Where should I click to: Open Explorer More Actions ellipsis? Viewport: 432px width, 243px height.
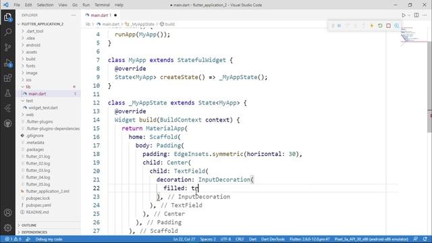click(74, 15)
